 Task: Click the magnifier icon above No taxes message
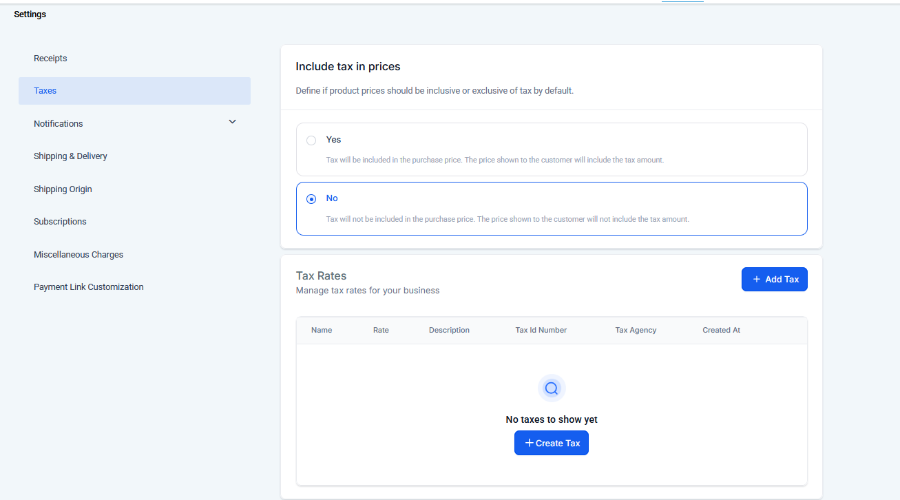click(x=551, y=388)
